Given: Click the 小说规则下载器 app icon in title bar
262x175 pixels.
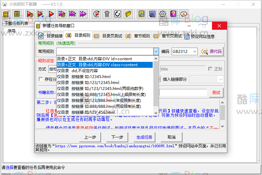Looking at the screenshot, I should point(5,4).
